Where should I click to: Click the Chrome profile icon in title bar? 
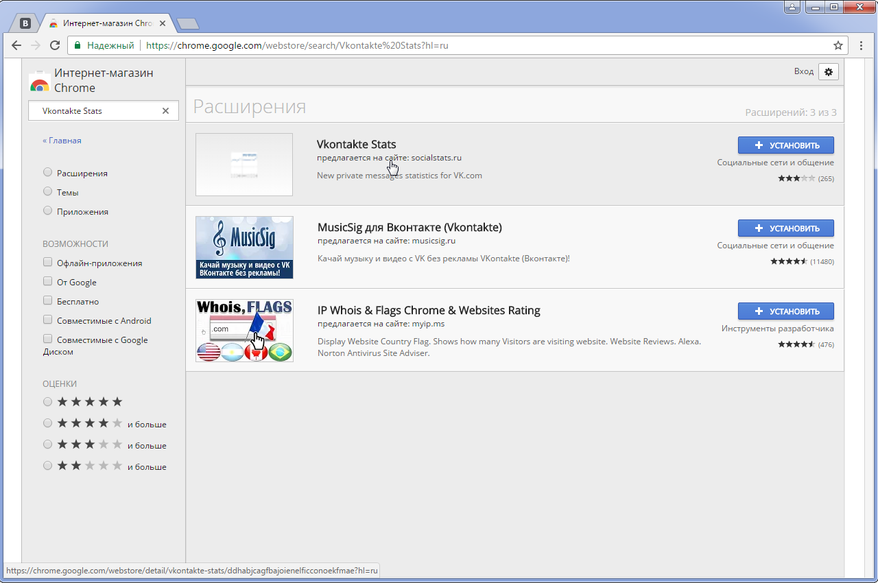792,7
